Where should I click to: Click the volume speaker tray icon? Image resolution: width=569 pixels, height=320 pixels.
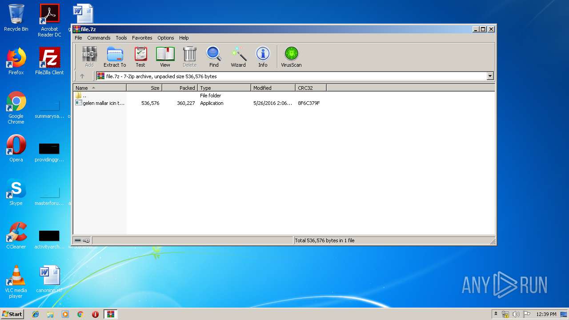(516, 314)
